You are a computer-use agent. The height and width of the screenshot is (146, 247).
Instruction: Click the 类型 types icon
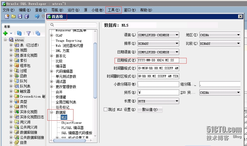[x=17, y=102]
